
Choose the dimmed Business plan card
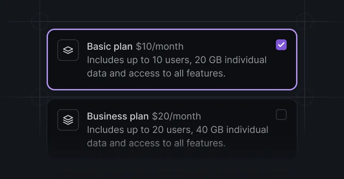(172, 128)
